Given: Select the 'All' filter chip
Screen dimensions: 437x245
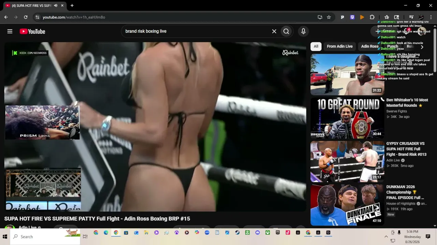Looking at the screenshot, I should (x=316, y=46).
